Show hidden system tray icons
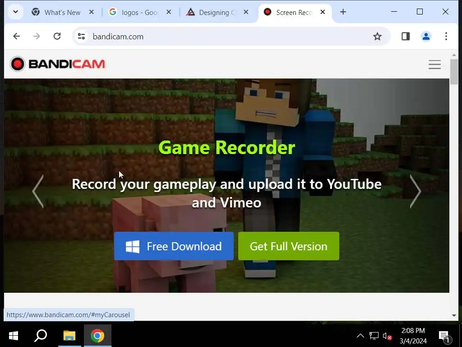462x347 pixels. pyautogui.click(x=360, y=336)
